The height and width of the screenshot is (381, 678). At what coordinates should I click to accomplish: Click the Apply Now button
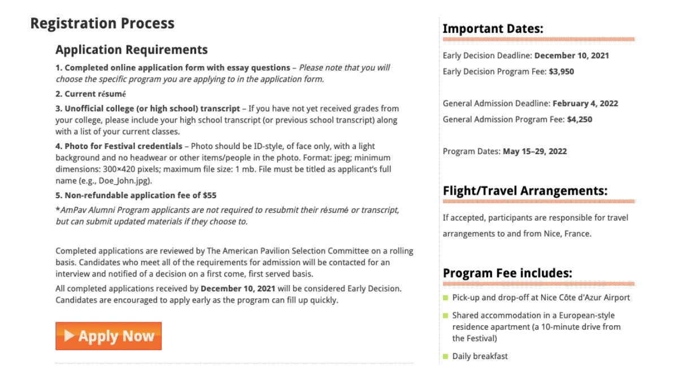pos(108,336)
